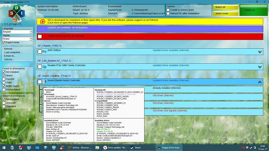Screen dimensions: 269x151
Task: Open the Windows Start menu
Action: [4, 147]
